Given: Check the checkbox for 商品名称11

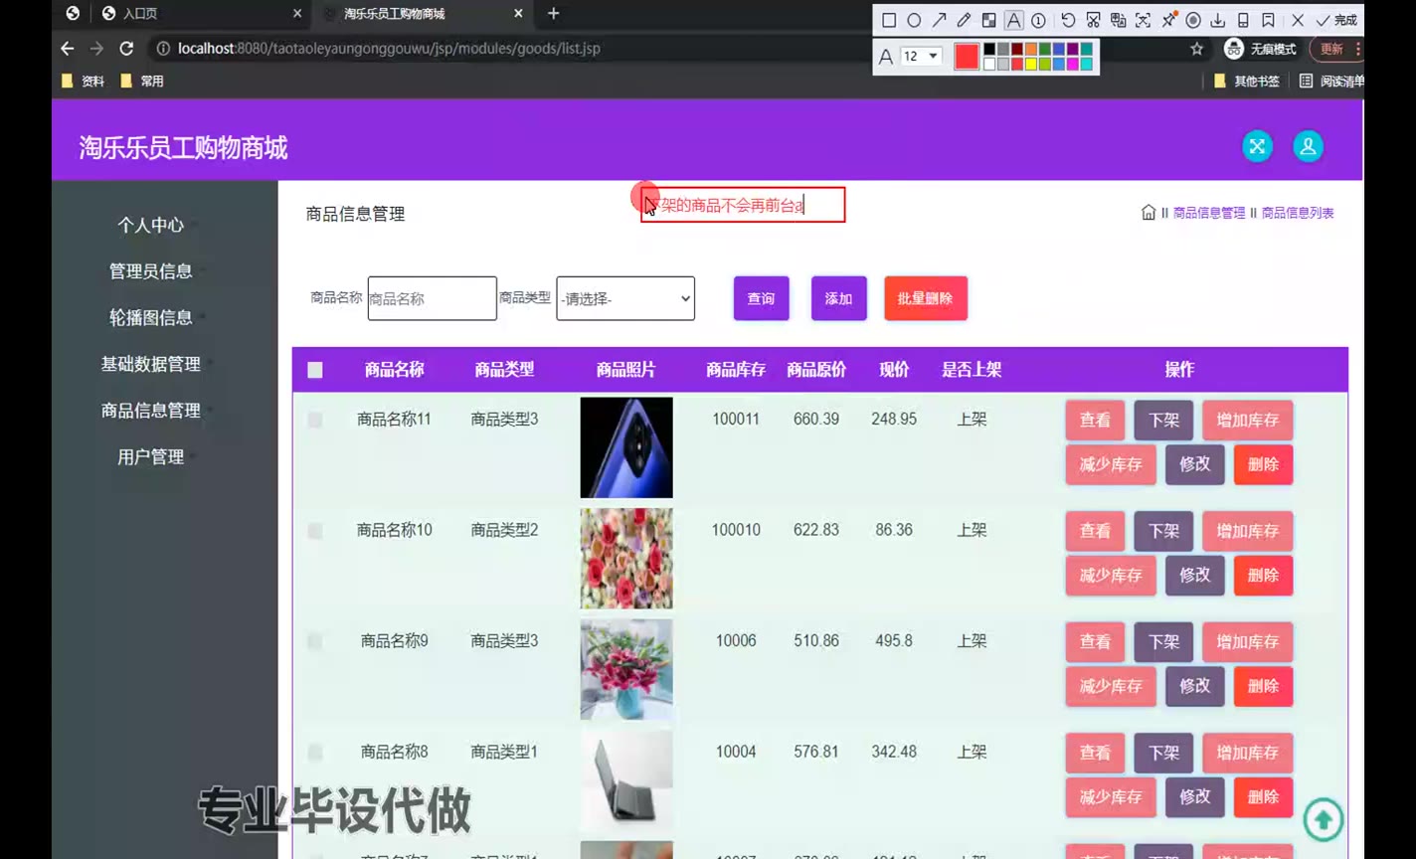Looking at the screenshot, I should tap(315, 421).
